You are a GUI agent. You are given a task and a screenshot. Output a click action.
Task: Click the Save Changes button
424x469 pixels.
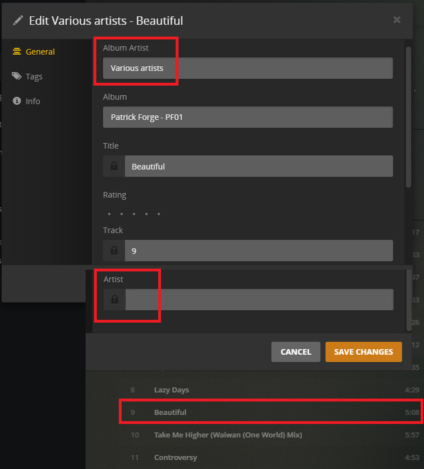(x=363, y=352)
